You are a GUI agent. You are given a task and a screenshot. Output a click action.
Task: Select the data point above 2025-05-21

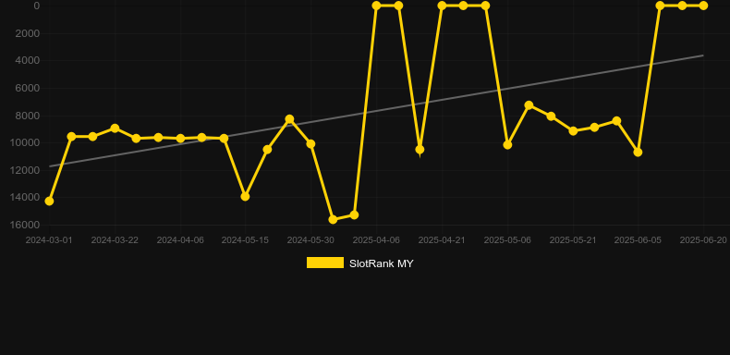573,131
